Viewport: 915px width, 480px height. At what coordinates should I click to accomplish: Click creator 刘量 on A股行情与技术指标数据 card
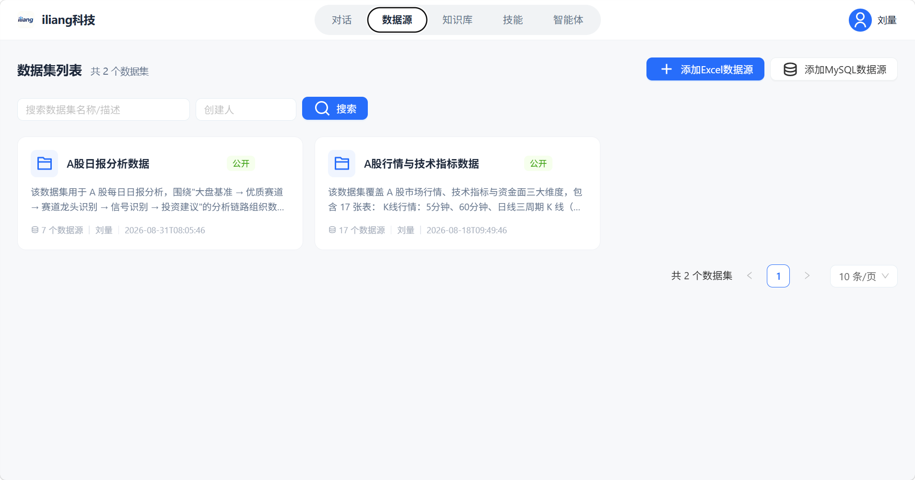406,230
